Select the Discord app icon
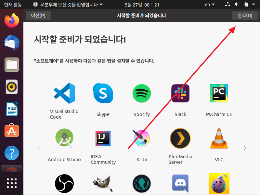 click(180, 183)
